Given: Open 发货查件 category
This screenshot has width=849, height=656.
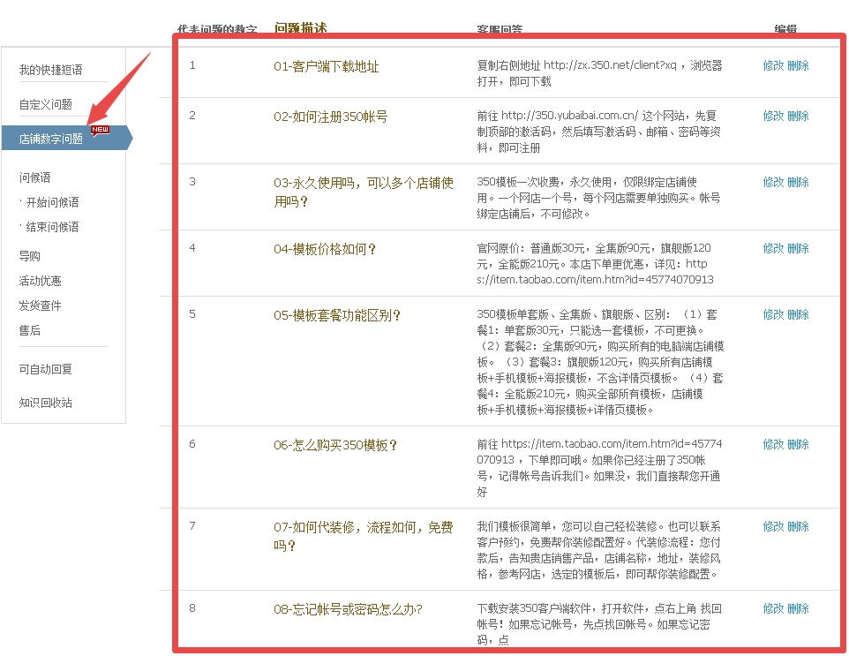Looking at the screenshot, I should coord(41,305).
